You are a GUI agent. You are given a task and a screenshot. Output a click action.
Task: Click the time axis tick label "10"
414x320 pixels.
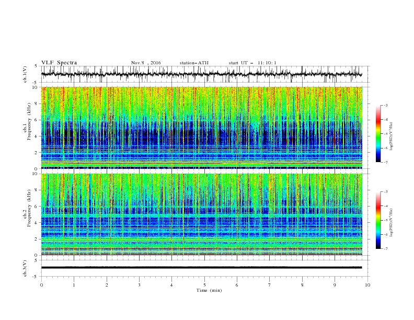[x=367, y=285]
